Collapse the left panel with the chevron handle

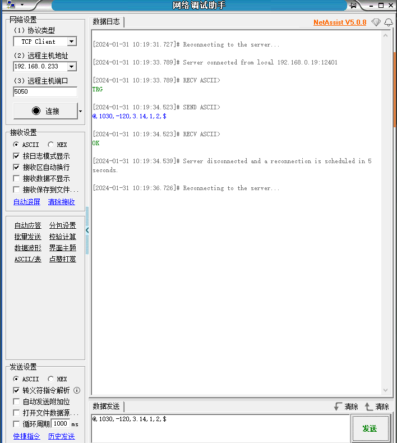click(87, 230)
